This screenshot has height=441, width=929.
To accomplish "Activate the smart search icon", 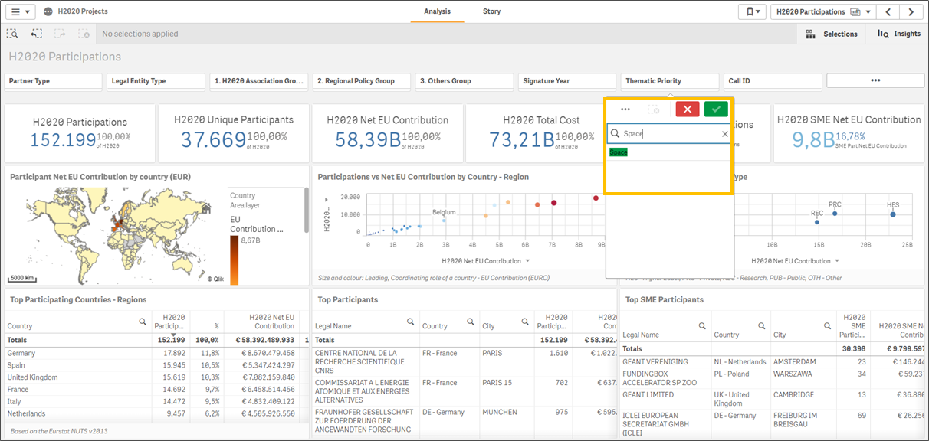I will (x=13, y=34).
